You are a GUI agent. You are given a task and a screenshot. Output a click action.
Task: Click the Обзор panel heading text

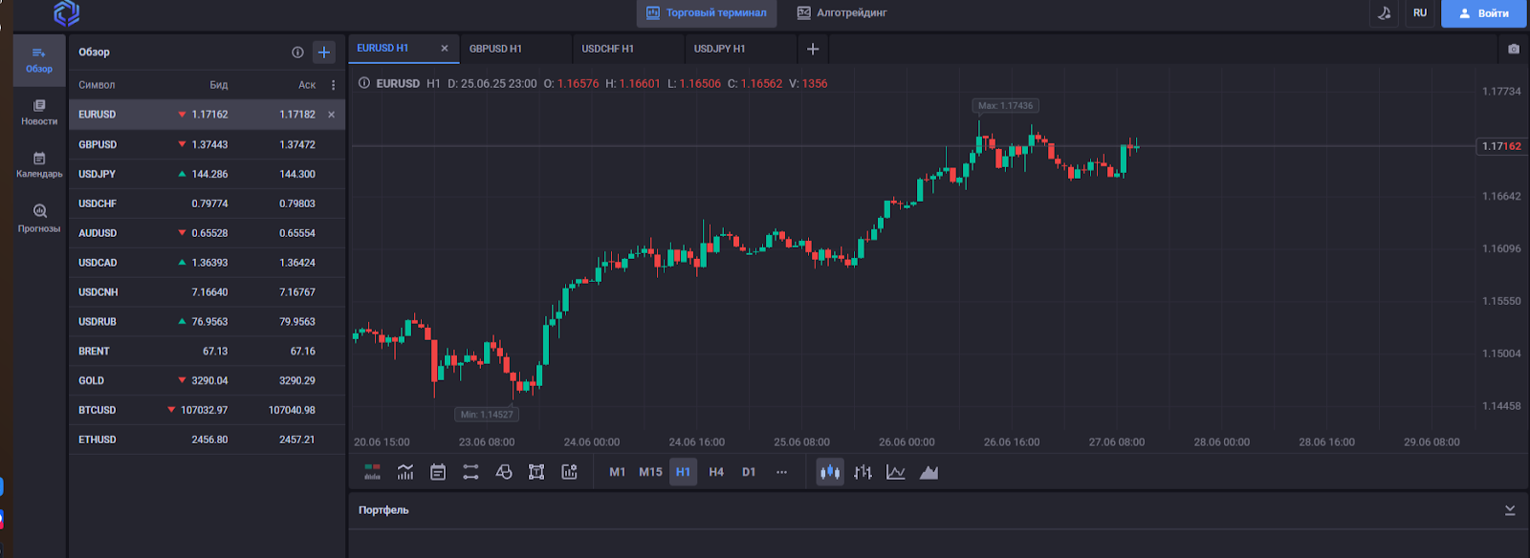pyautogui.click(x=94, y=53)
